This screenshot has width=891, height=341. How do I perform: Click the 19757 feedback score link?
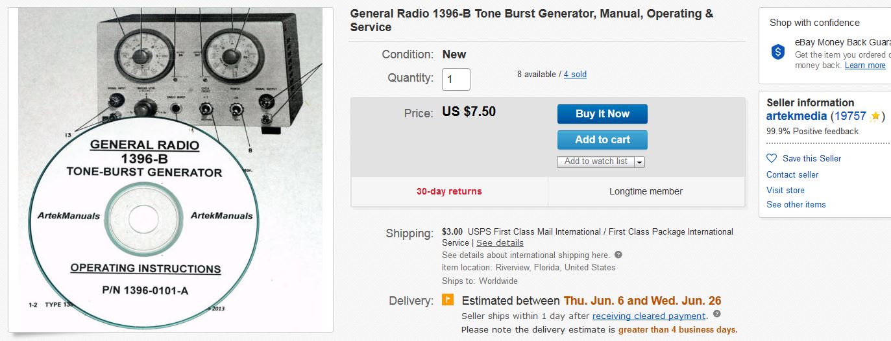coord(851,117)
